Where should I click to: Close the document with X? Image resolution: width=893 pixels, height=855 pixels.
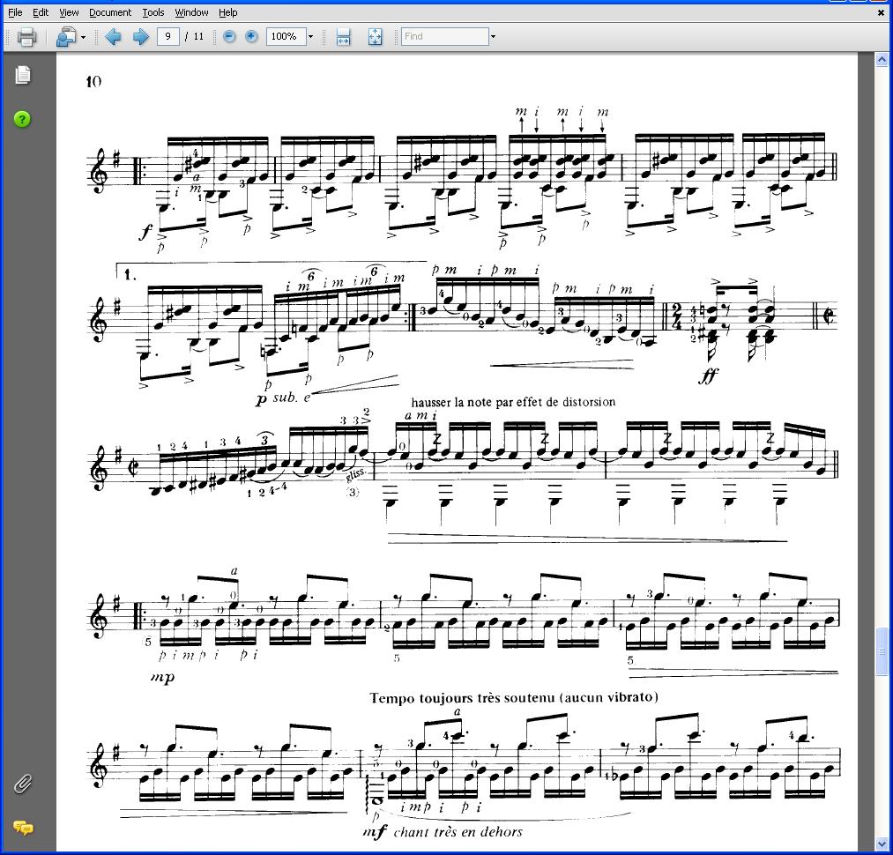[881, 12]
